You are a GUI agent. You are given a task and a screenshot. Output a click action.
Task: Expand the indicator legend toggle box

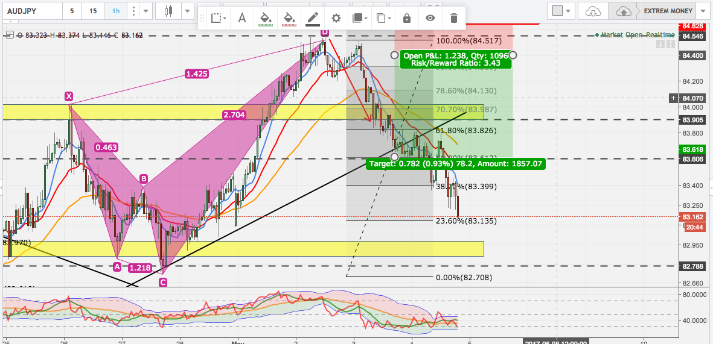point(9,35)
